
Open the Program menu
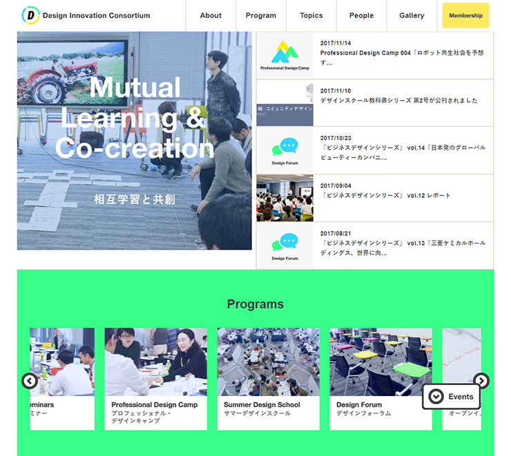[x=261, y=15]
